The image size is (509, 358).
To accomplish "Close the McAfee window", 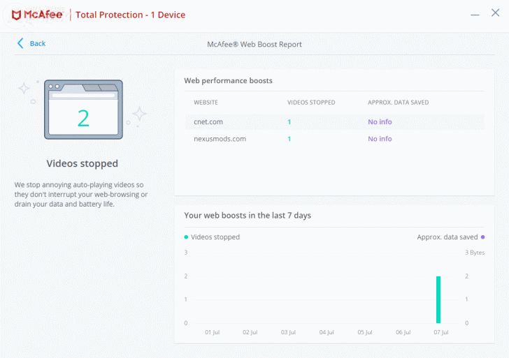I will point(495,13).
